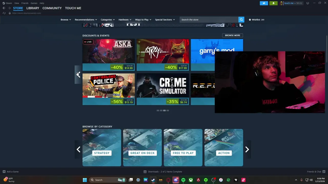Click the 'Search the store' field
The width and height of the screenshot is (328, 184).
pyautogui.click(x=209, y=20)
